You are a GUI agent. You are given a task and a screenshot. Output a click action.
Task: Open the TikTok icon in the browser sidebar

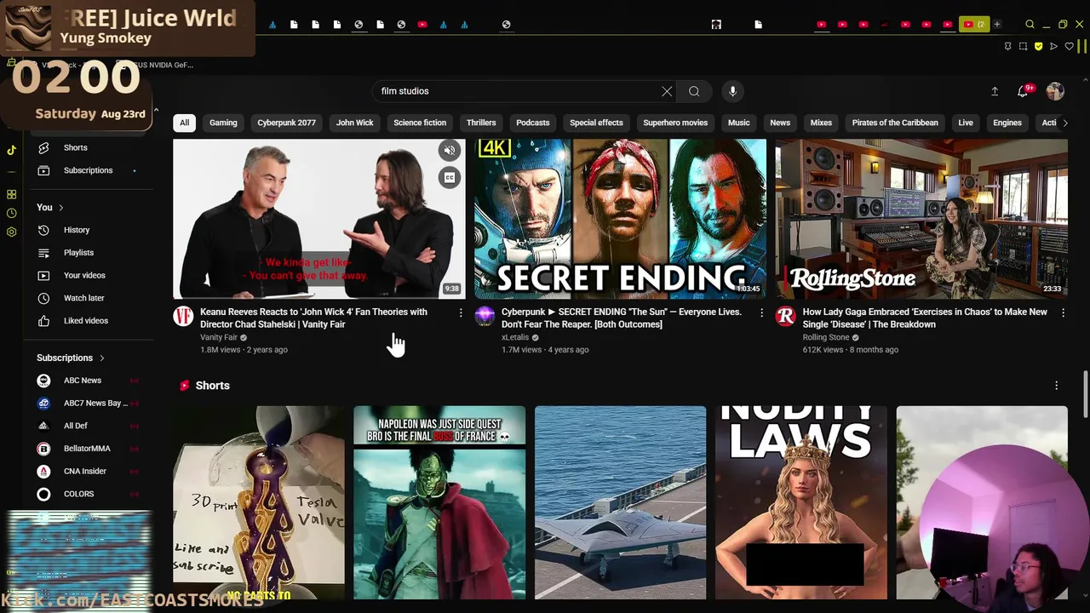(11, 150)
